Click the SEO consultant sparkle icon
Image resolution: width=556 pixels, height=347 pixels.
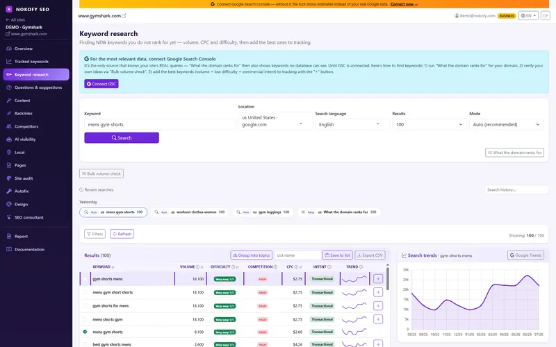point(9,217)
